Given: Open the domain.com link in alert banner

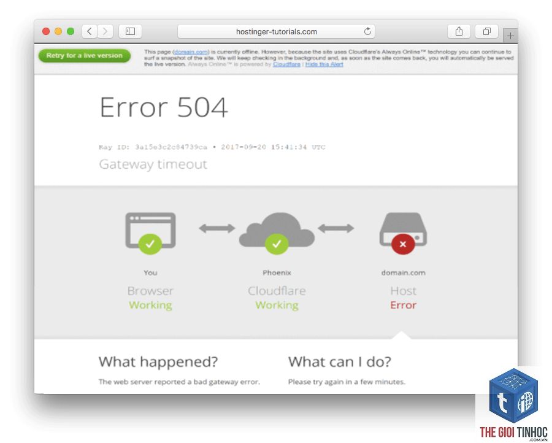Looking at the screenshot, I should click(191, 52).
